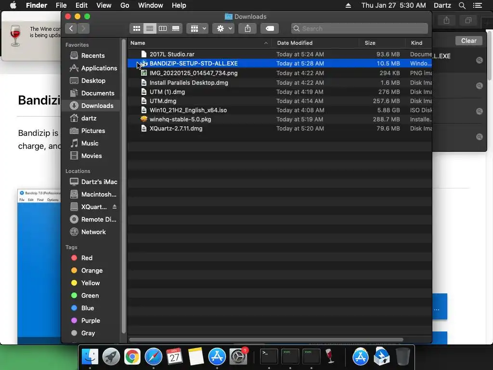Image resolution: width=493 pixels, height=370 pixels.
Task: Switch Finder to icon view
Action: click(x=136, y=28)
